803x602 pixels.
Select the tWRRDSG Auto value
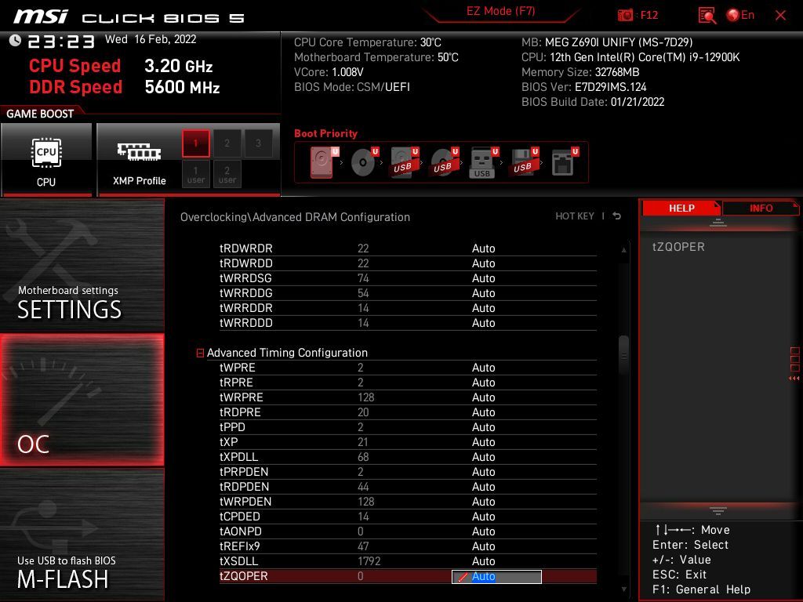click(483, 278)
